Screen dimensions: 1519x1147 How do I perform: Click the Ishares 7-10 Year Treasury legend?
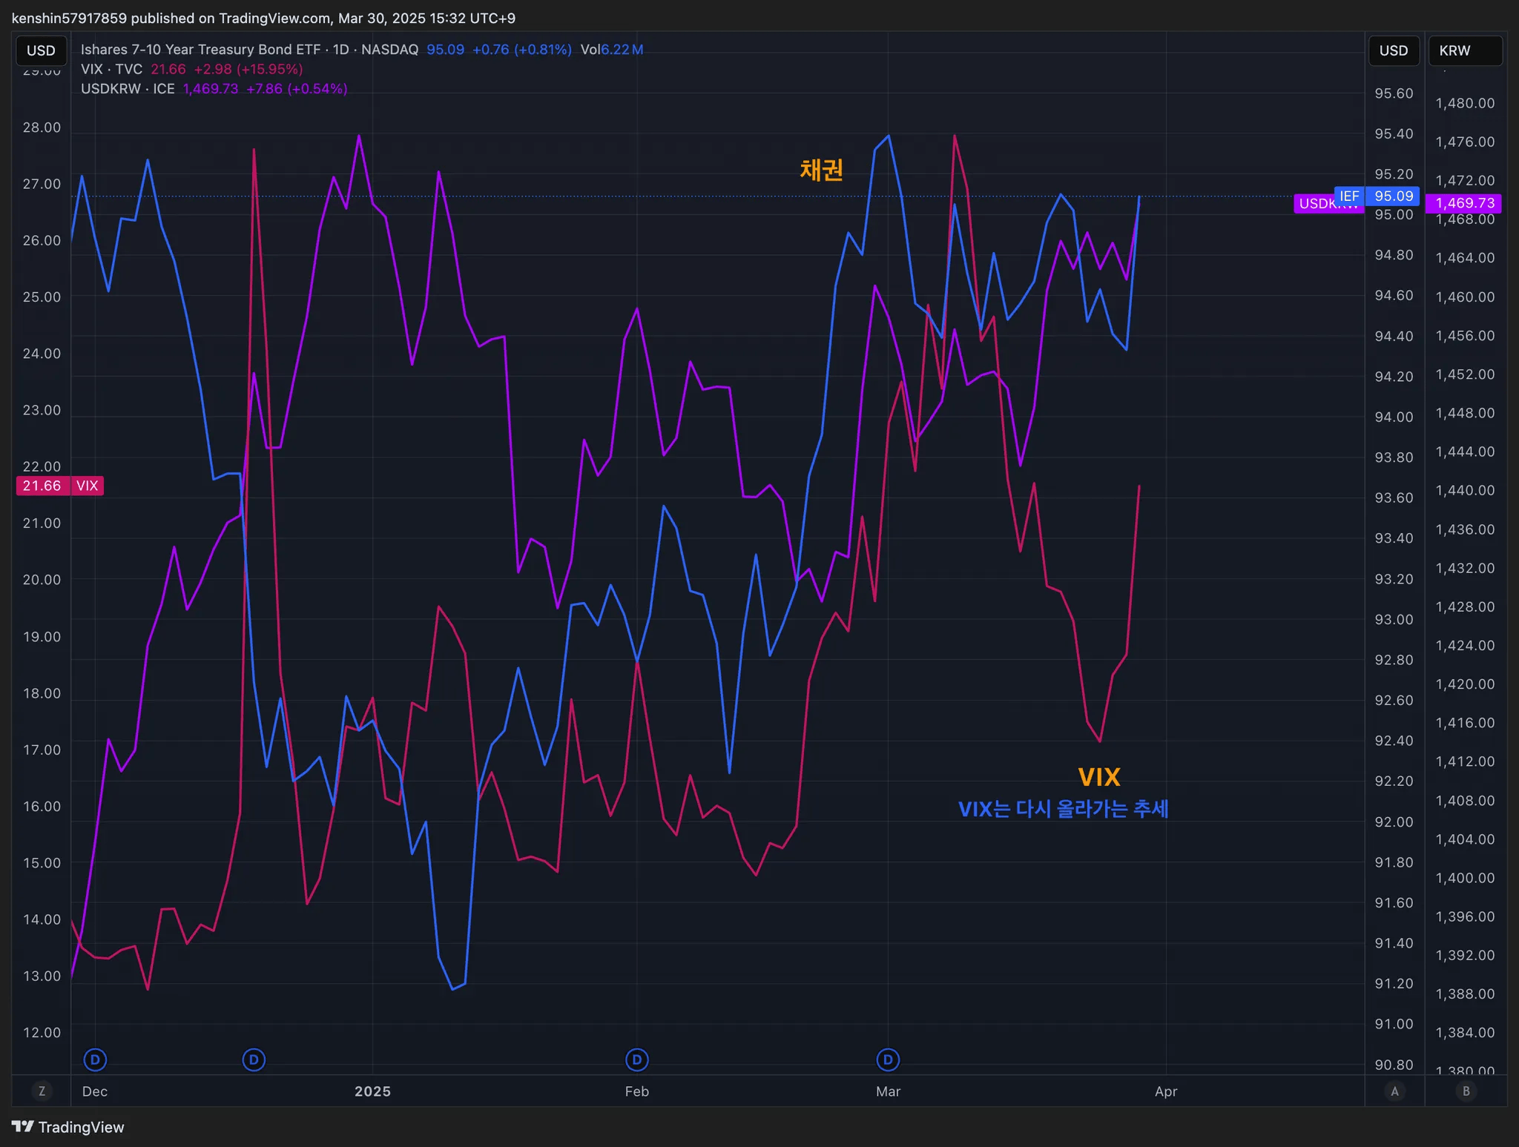[249, 50]
